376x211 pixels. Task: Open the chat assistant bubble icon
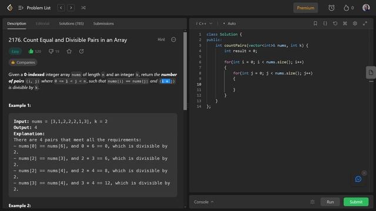(358, 179)
